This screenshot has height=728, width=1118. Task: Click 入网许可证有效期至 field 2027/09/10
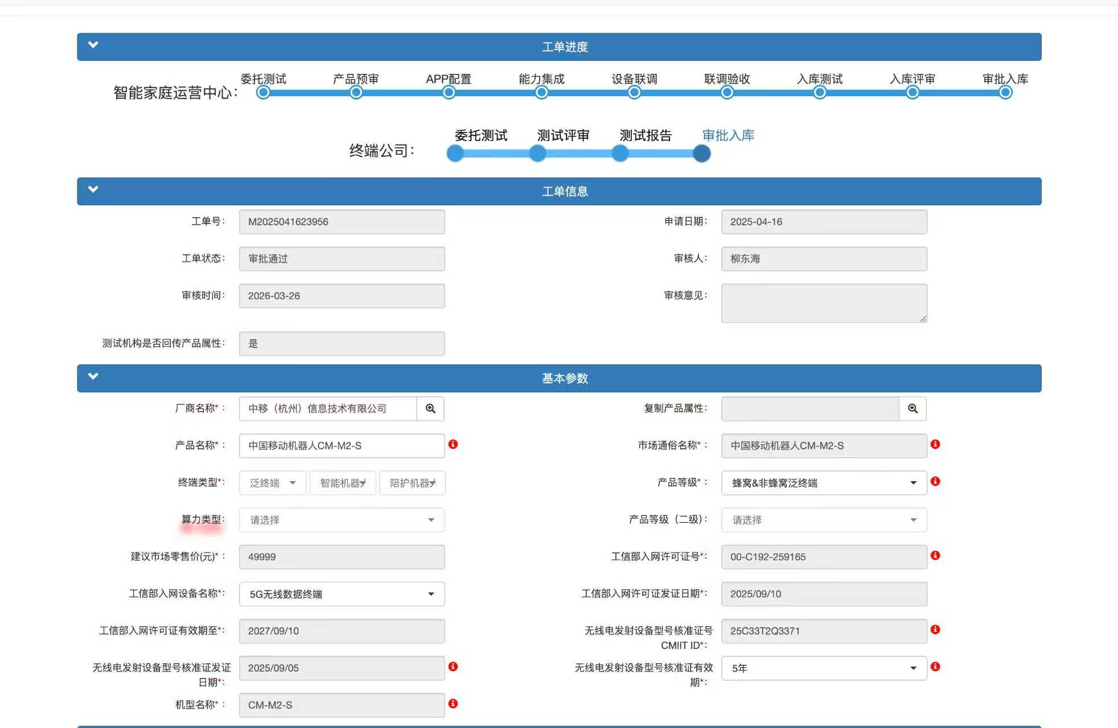point(342,631)
